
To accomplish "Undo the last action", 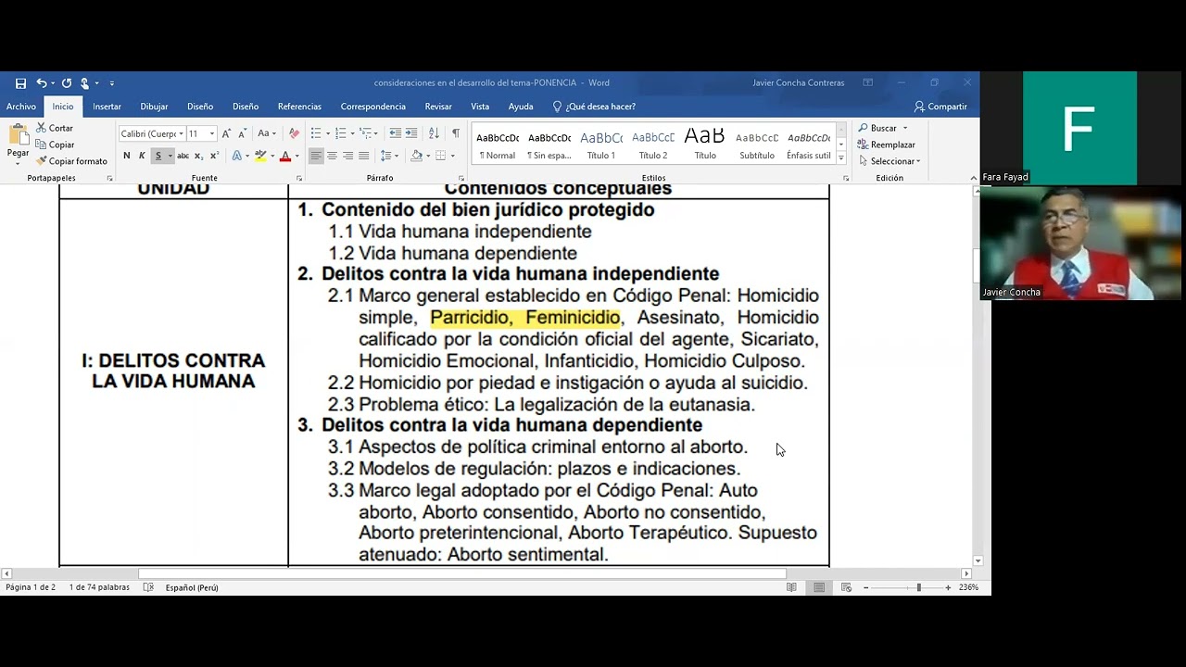I will pos(42,83).
